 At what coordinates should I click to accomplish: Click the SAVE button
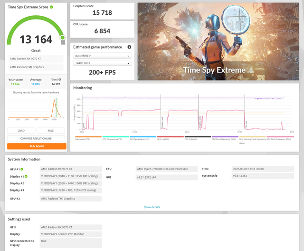coord(51,131)
